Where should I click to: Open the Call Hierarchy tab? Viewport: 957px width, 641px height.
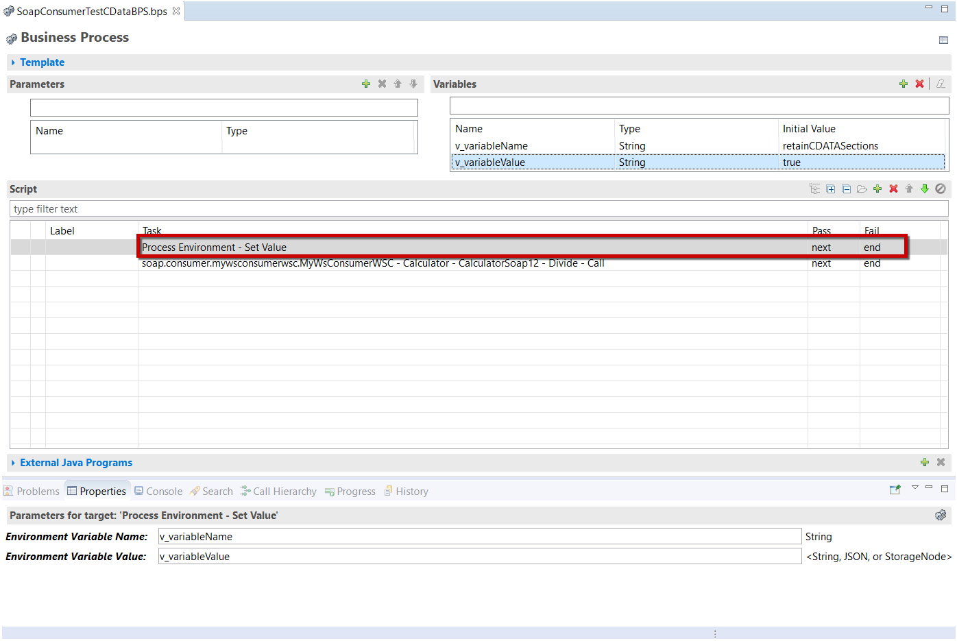(278, 491)
